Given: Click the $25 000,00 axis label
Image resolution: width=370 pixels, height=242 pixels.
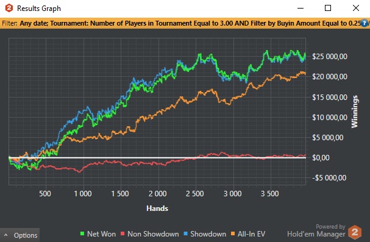Looking at the screenshot, I should click(330, 56).
